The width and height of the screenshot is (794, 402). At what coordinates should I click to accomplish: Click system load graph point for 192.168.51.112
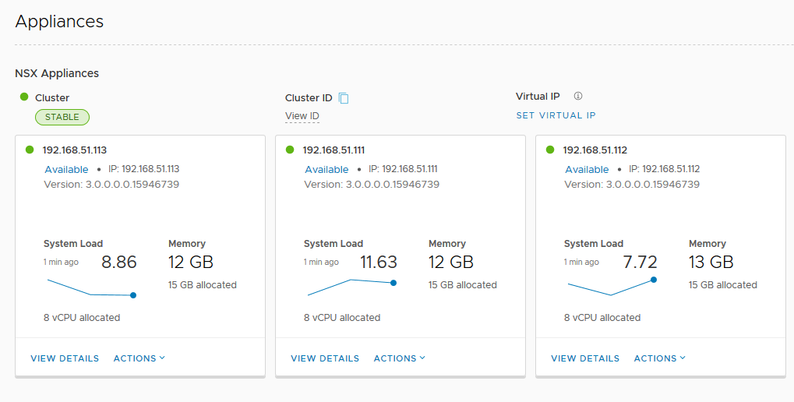653,279
